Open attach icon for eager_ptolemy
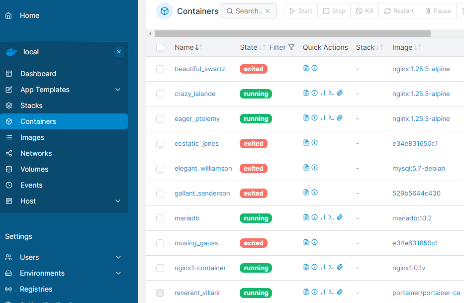Viewport: 464px width, 303px height. 340,118
